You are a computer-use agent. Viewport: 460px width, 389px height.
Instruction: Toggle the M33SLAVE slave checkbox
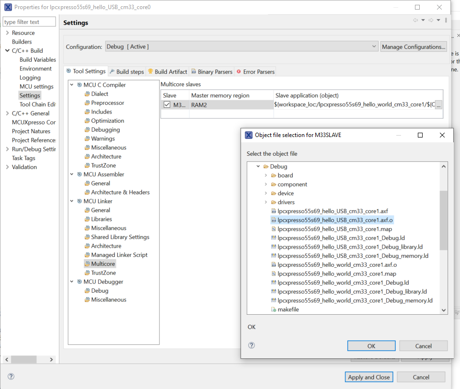coord(167,105)
